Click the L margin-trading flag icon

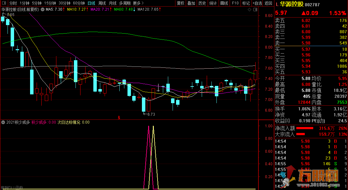[x=277, y=4]
